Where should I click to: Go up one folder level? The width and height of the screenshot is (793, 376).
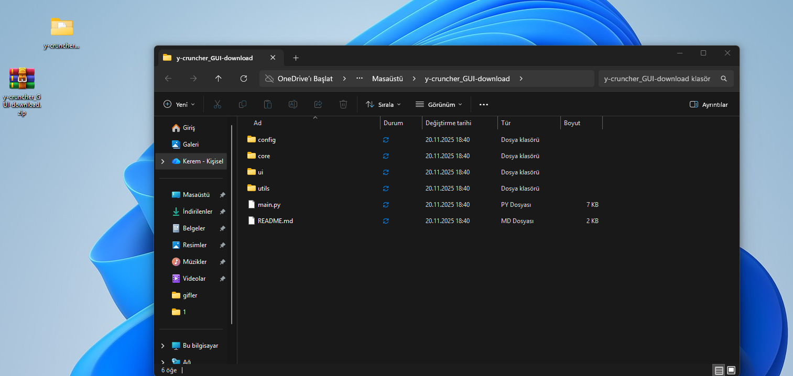[219, 79]
